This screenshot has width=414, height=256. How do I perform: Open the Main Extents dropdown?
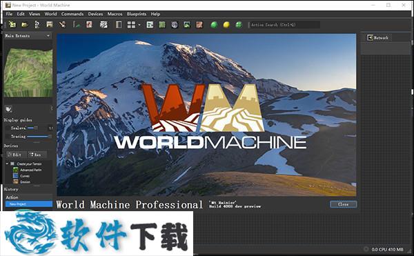click(x=28, y=36)
